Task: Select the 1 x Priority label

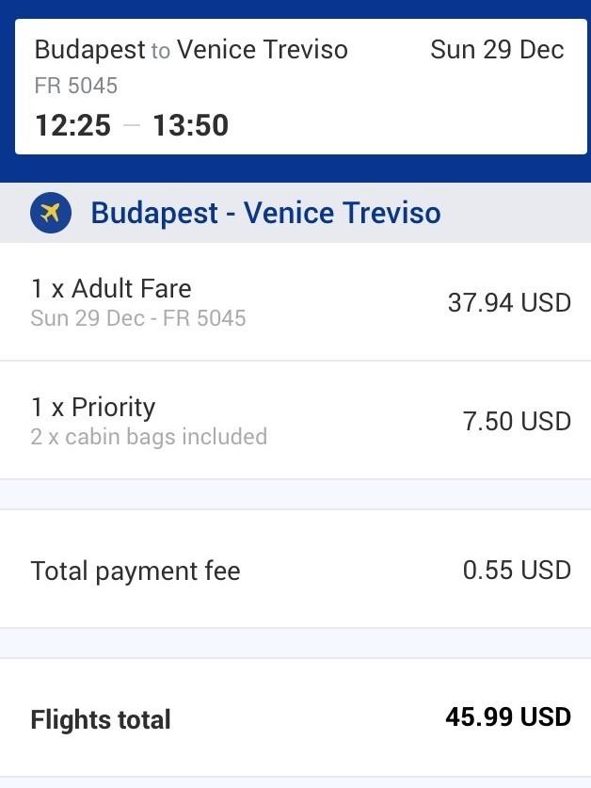Action: pos(93,408)
